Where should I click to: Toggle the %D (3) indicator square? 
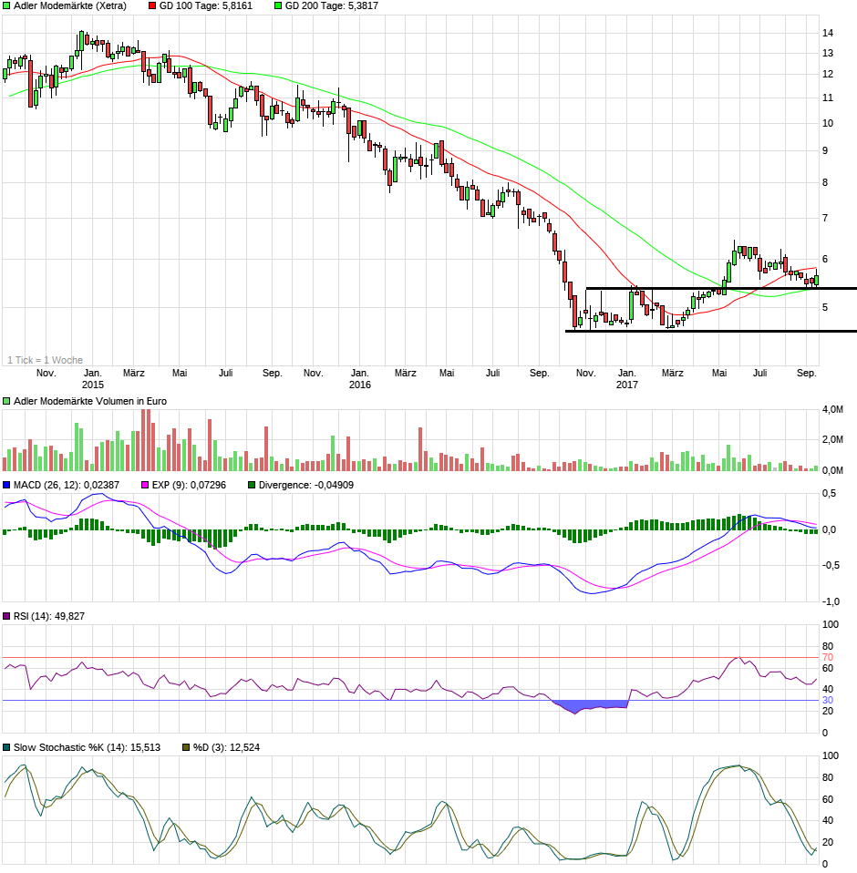(x=184, y=745)
